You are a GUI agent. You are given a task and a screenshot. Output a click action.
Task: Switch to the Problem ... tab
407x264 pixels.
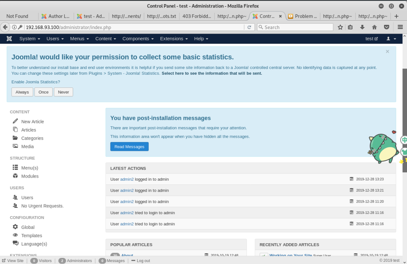click(303, 16)
